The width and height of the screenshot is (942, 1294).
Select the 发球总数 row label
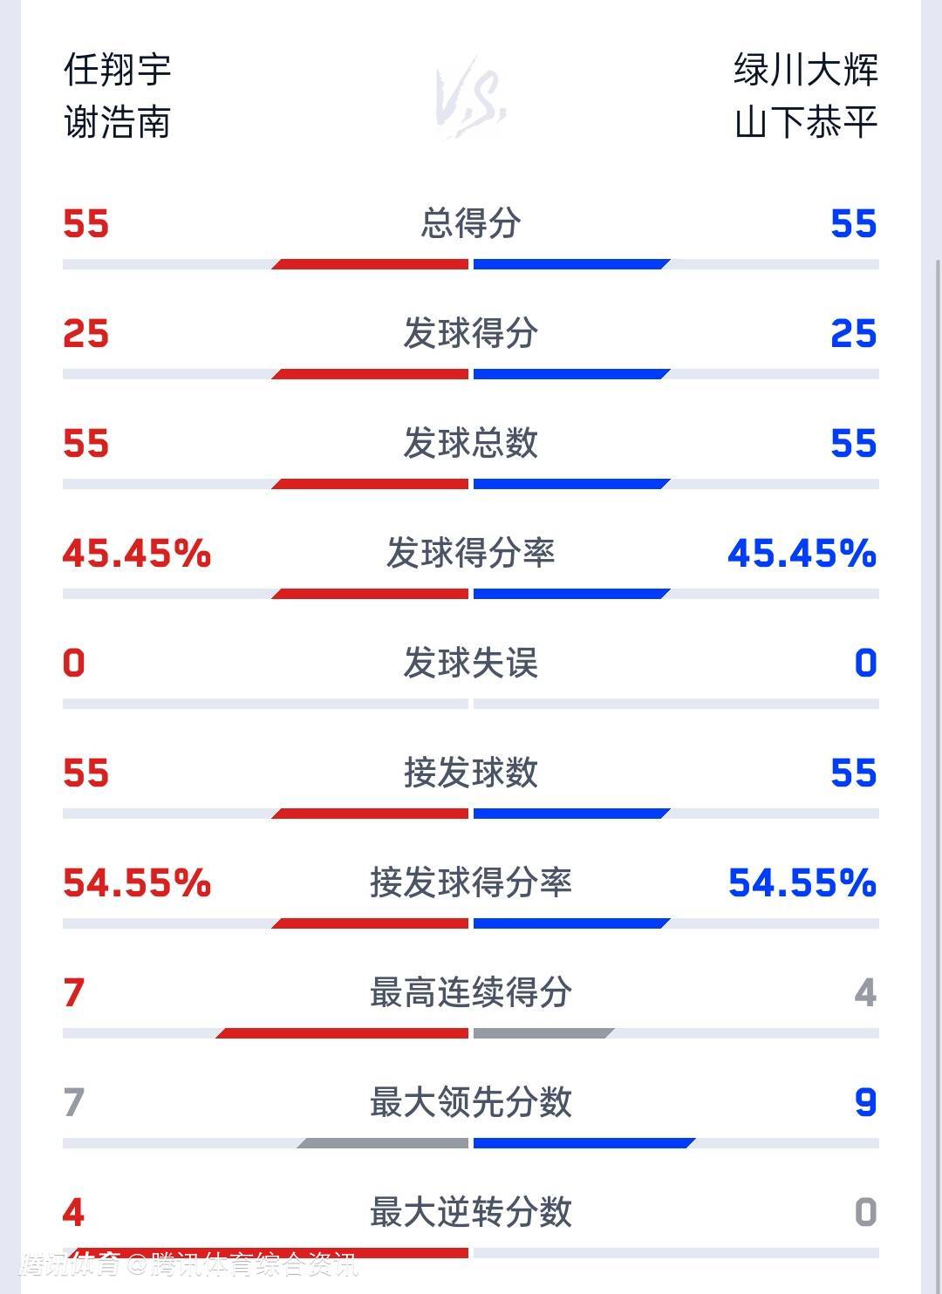point(471,443)
